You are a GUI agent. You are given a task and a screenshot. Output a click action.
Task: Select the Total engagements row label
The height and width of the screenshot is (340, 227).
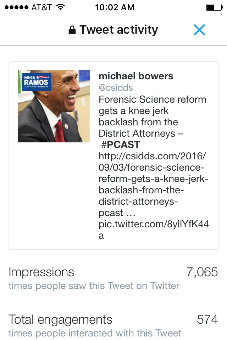click(x=60, y=319)
